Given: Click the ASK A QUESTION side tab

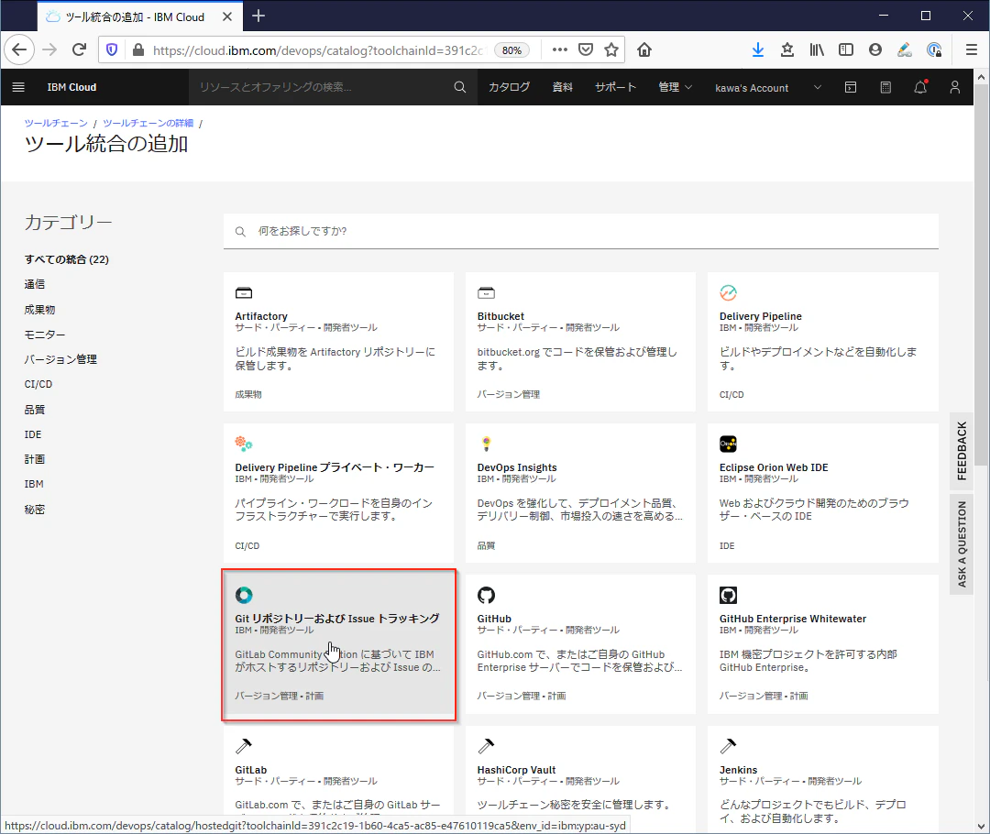Looking at the screenshot, I should pos(962,544).
